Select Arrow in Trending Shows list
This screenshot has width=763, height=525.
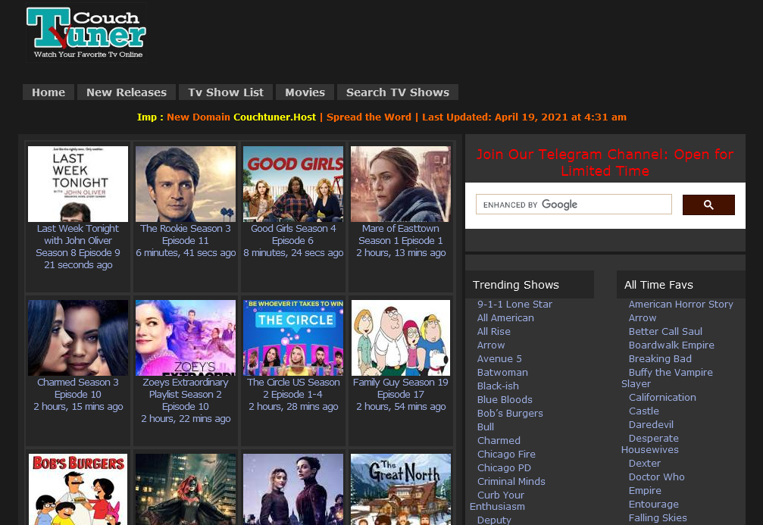tap(490, 345)
